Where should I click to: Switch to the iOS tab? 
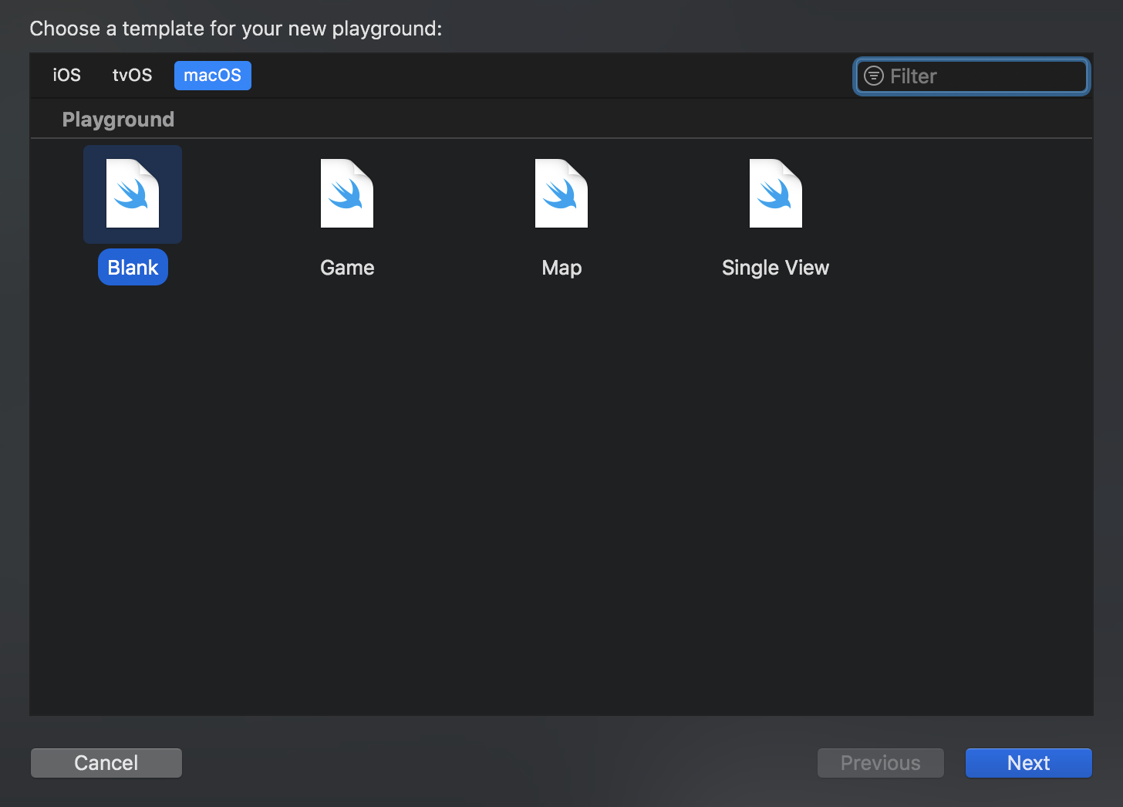pos(66,76)
